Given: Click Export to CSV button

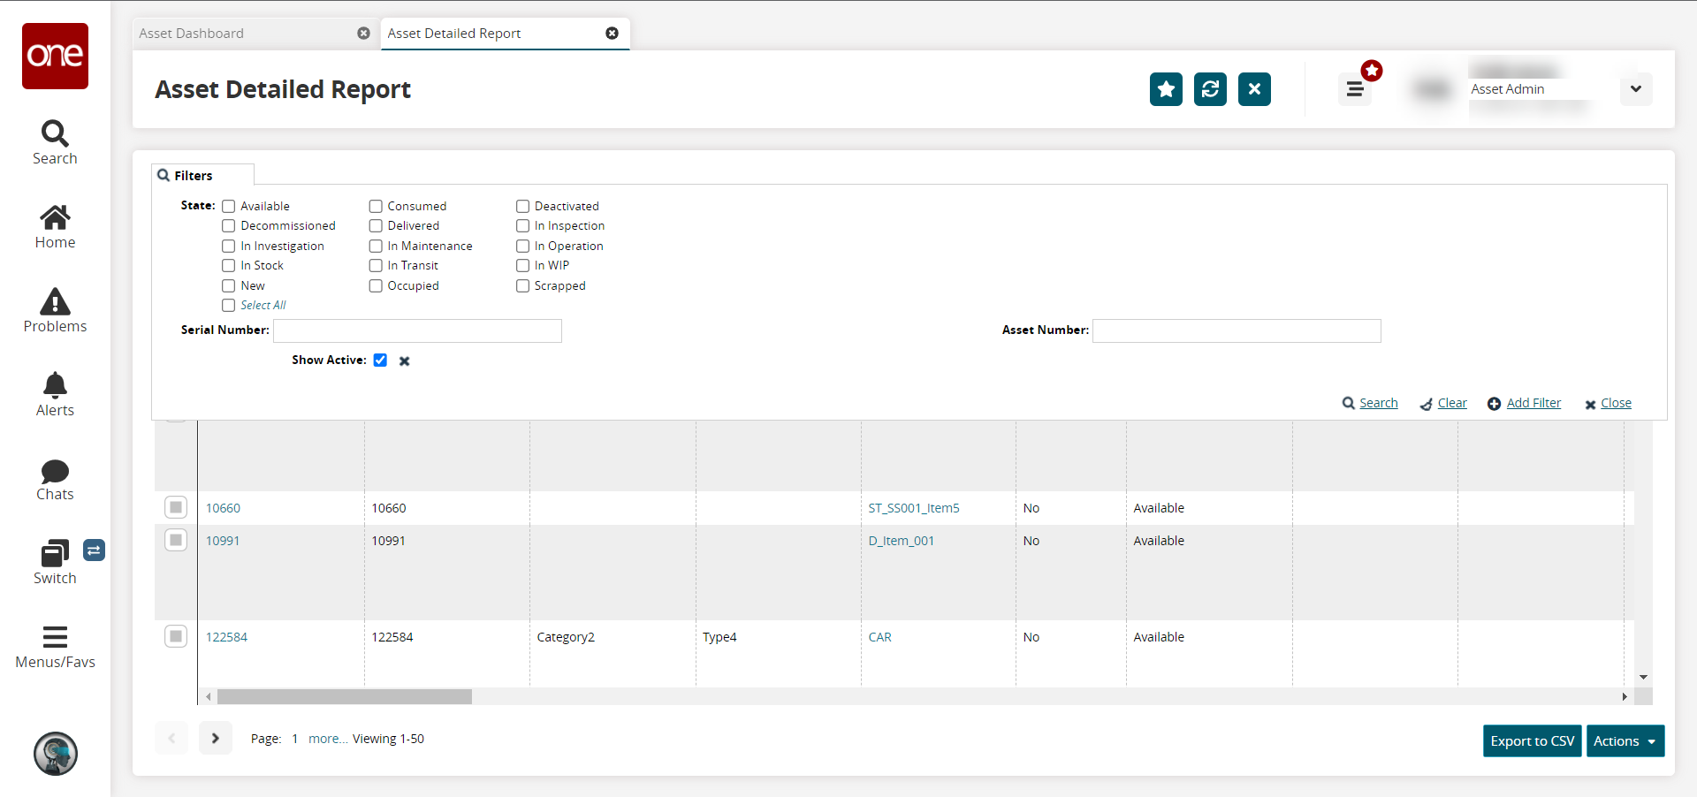Looking at the screenshot, I should pos(1532,741).
